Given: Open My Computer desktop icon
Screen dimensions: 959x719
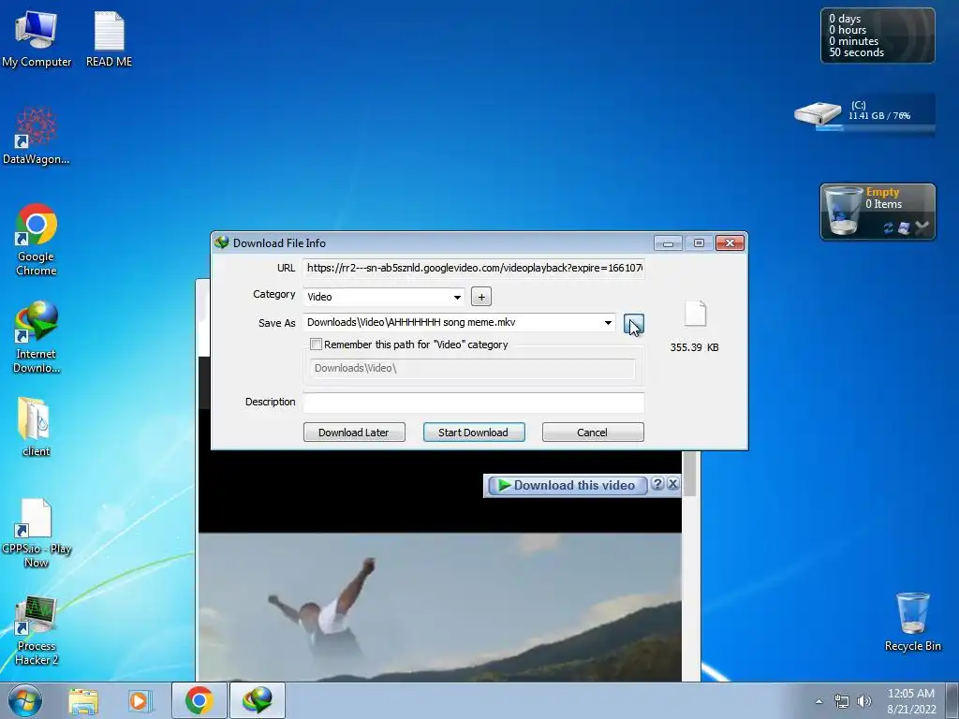Looking at the screenshot, I should tap(37, 38).
